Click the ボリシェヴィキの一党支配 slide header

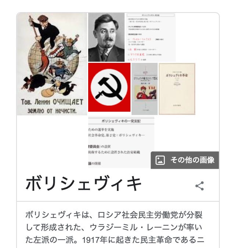(121, 121)
